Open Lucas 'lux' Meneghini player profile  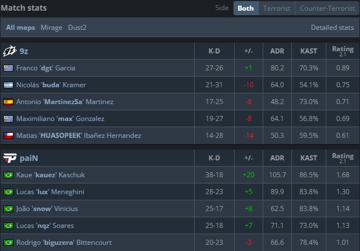(50, 192)
